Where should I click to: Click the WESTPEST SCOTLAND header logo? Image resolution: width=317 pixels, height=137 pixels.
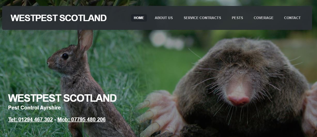pyautogui.click(x=58, y=18)
